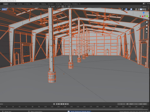This screenshot has height=112, width=150.
Task: Play animation in reverse
Action: point(61,104)
